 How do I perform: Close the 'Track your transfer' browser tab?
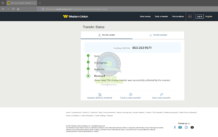35,3
